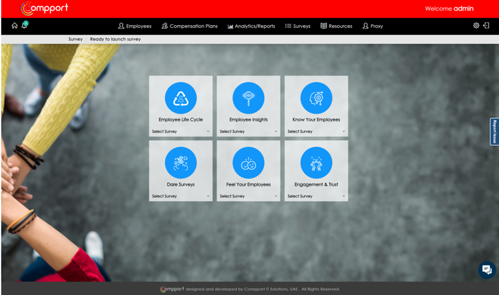The height and width of the screenshot is (295, 499).
Task: Go to the home page icon
Action: (15, 25)
